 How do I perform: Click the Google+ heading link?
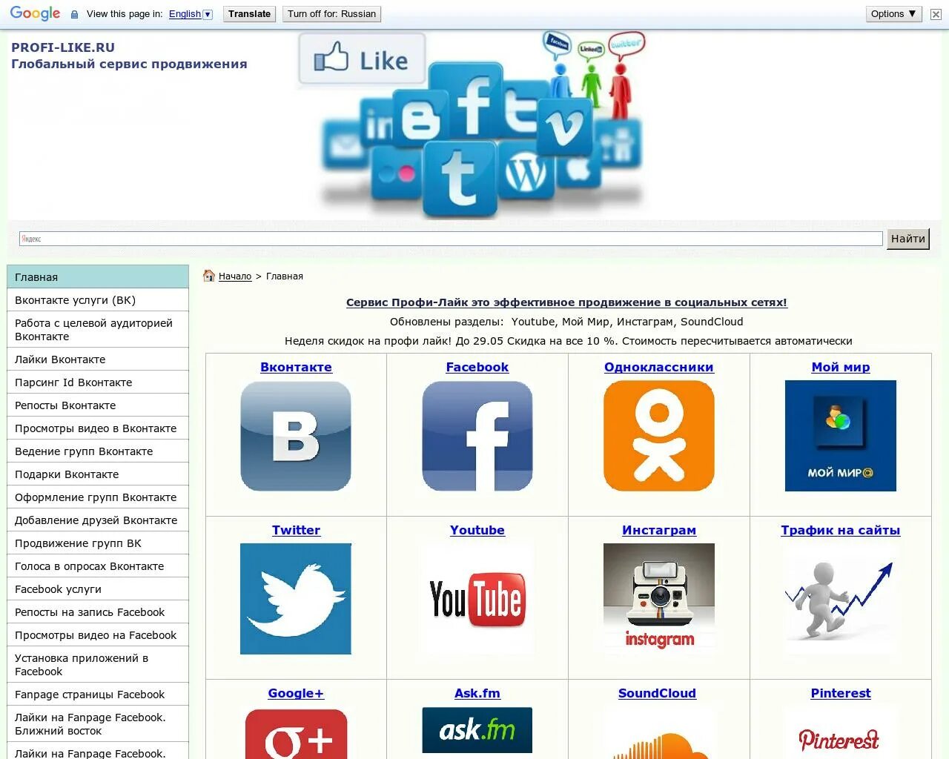point(296,693)
